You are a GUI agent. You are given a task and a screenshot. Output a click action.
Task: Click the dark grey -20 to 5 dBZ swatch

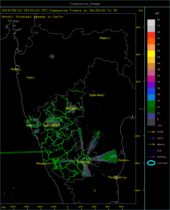[151, 122]
